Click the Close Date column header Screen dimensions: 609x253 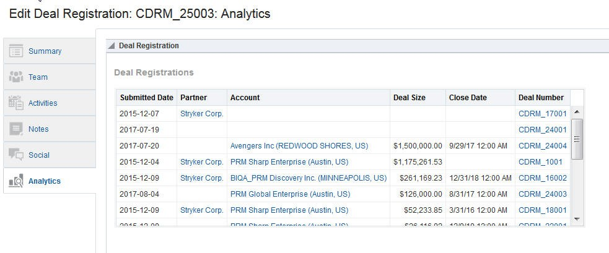click(468, 98)
